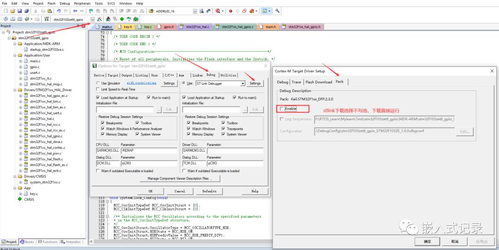Click Settings button next to ST-Link Debugger
Screen dimensions: 499x250
click(x=255, y=83)
